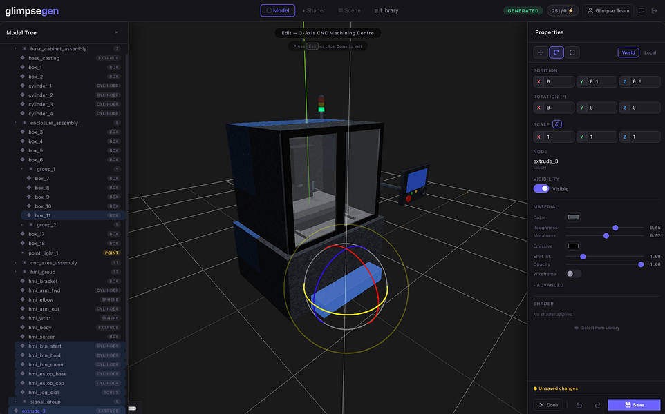Select the extrude_3 tree row

66,411
